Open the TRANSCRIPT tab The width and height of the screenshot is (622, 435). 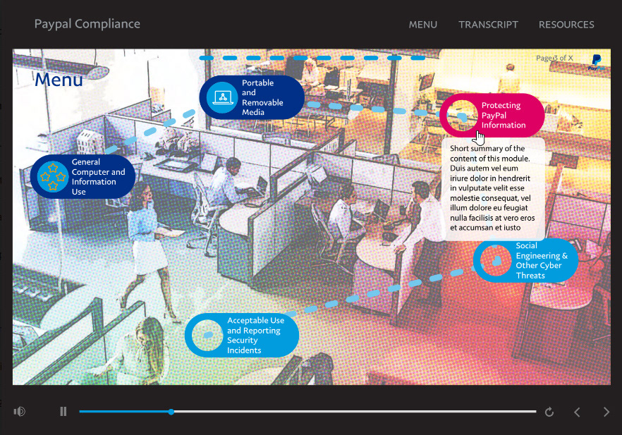488,25
